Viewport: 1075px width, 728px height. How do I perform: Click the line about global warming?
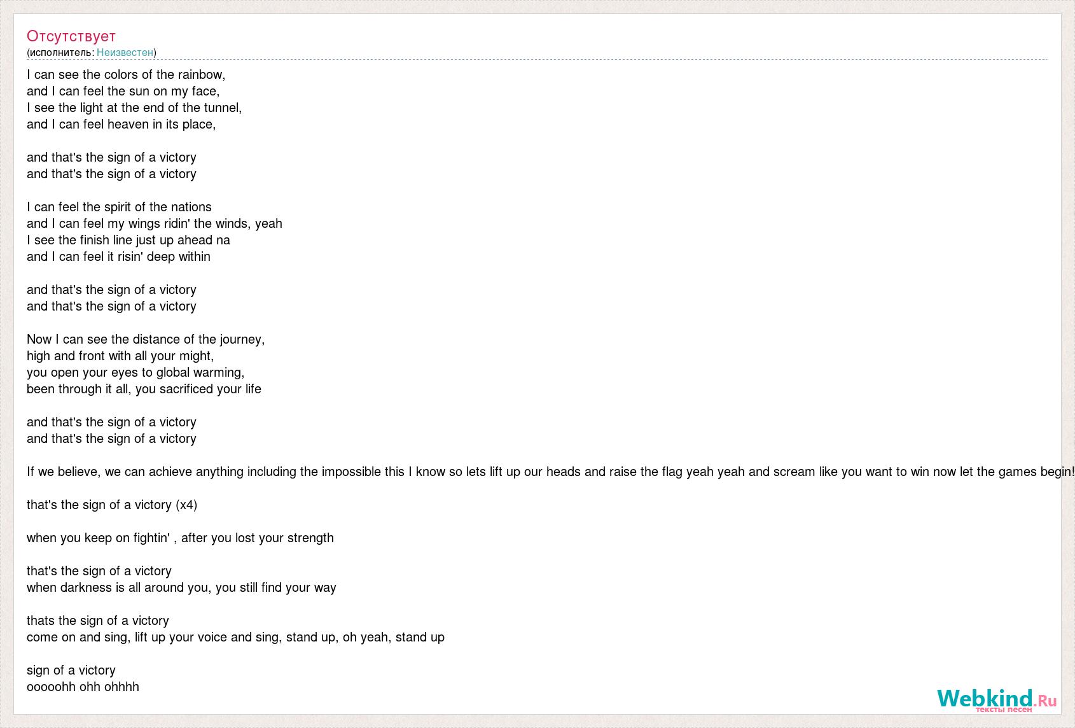click(135, 372)
